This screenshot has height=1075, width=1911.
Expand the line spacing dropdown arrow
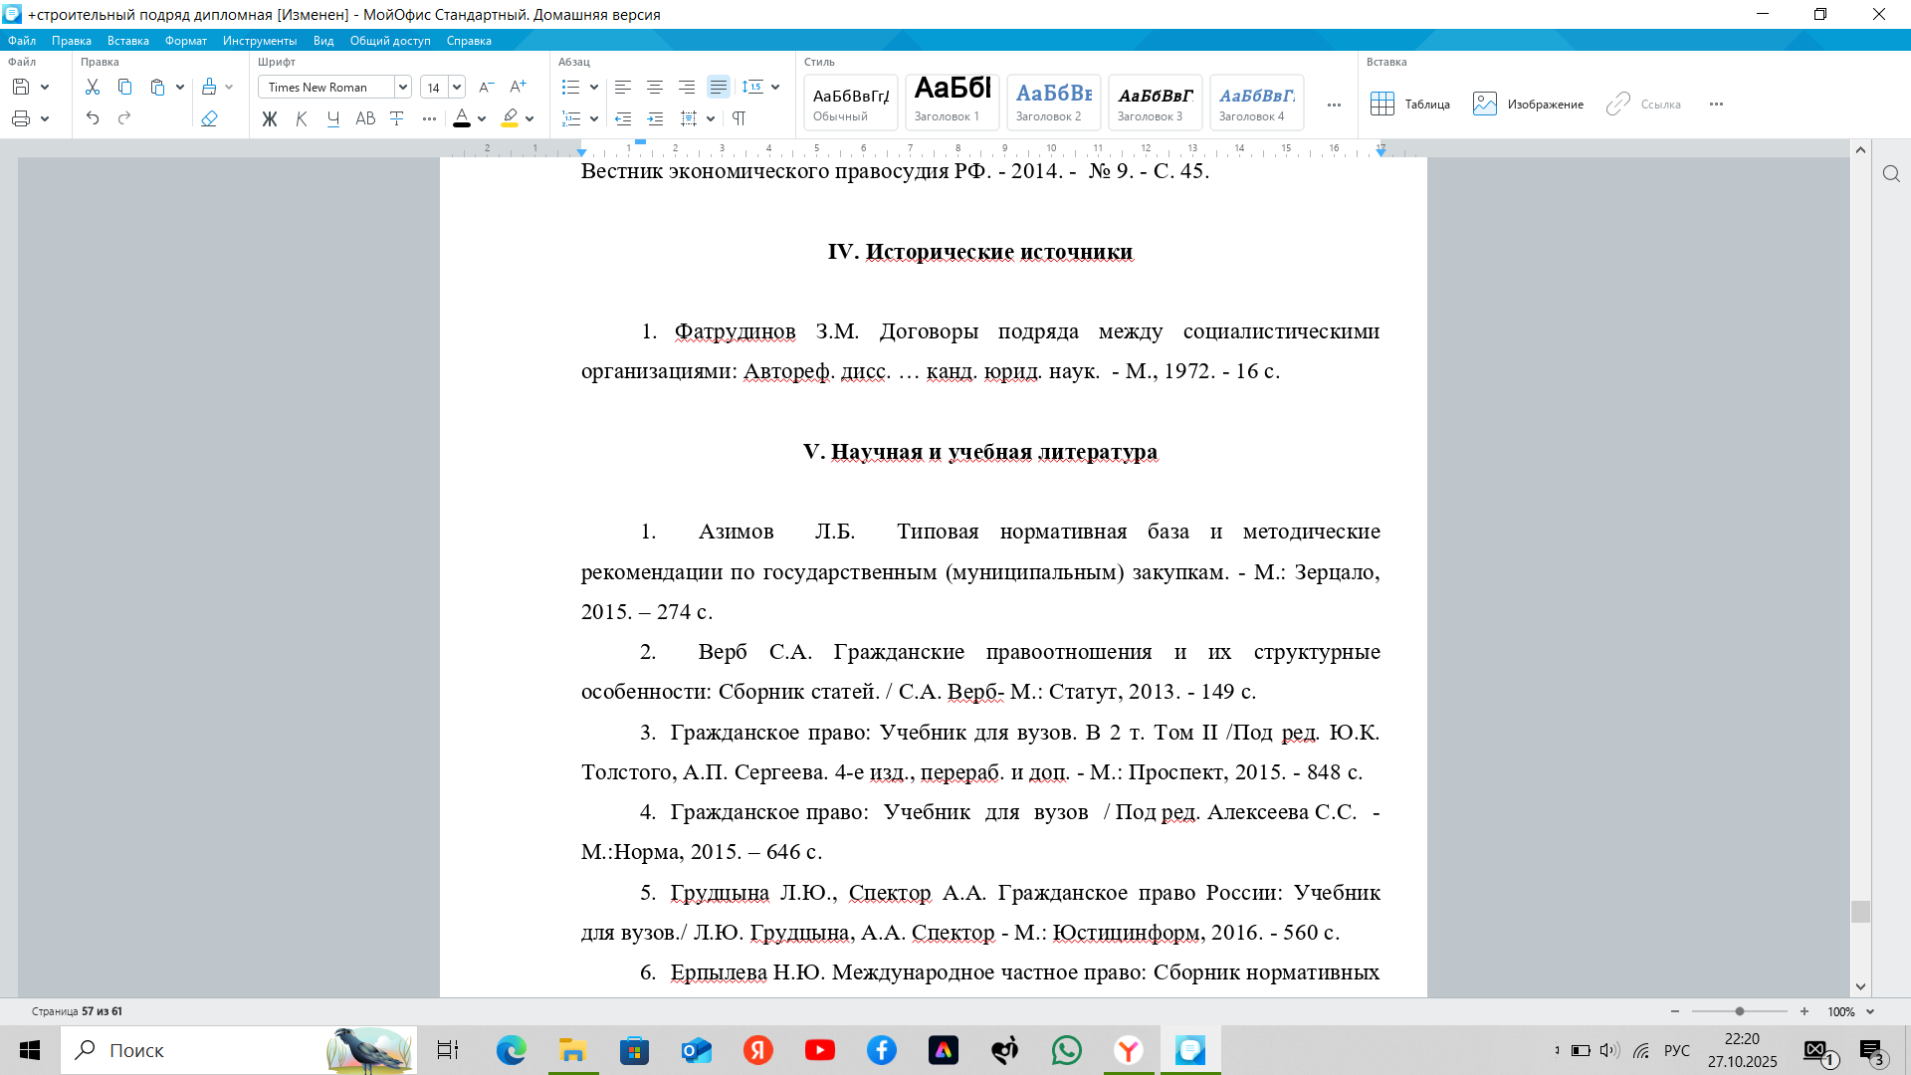click(x=775, y=88)
